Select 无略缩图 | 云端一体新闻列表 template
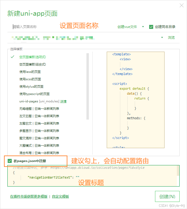Viewport: 187px width, 209px height. point(39,109)
